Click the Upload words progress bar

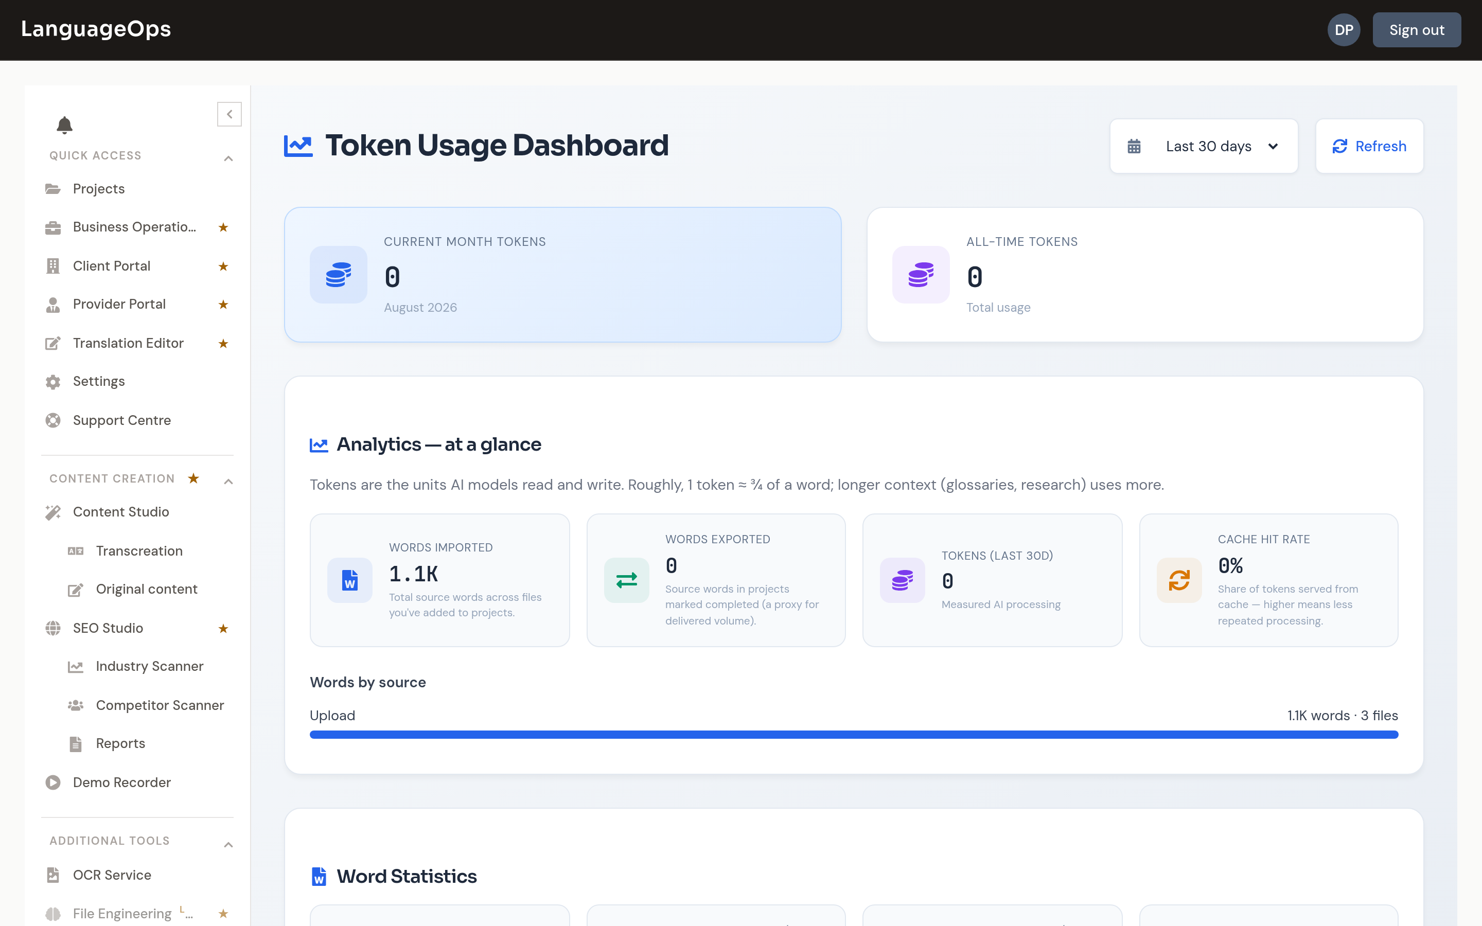click(854, 734)
